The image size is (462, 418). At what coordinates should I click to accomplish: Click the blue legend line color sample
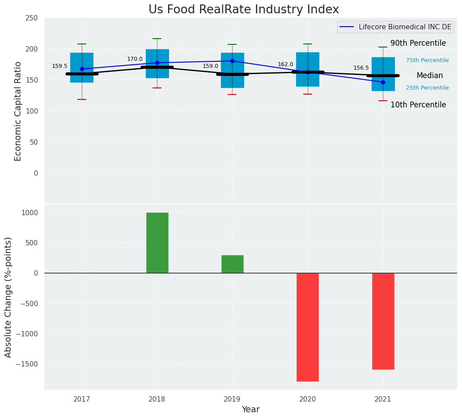pos(347,27)
